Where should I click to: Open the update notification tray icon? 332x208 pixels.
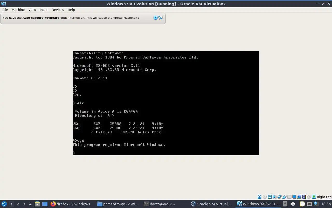click(316, 204)
